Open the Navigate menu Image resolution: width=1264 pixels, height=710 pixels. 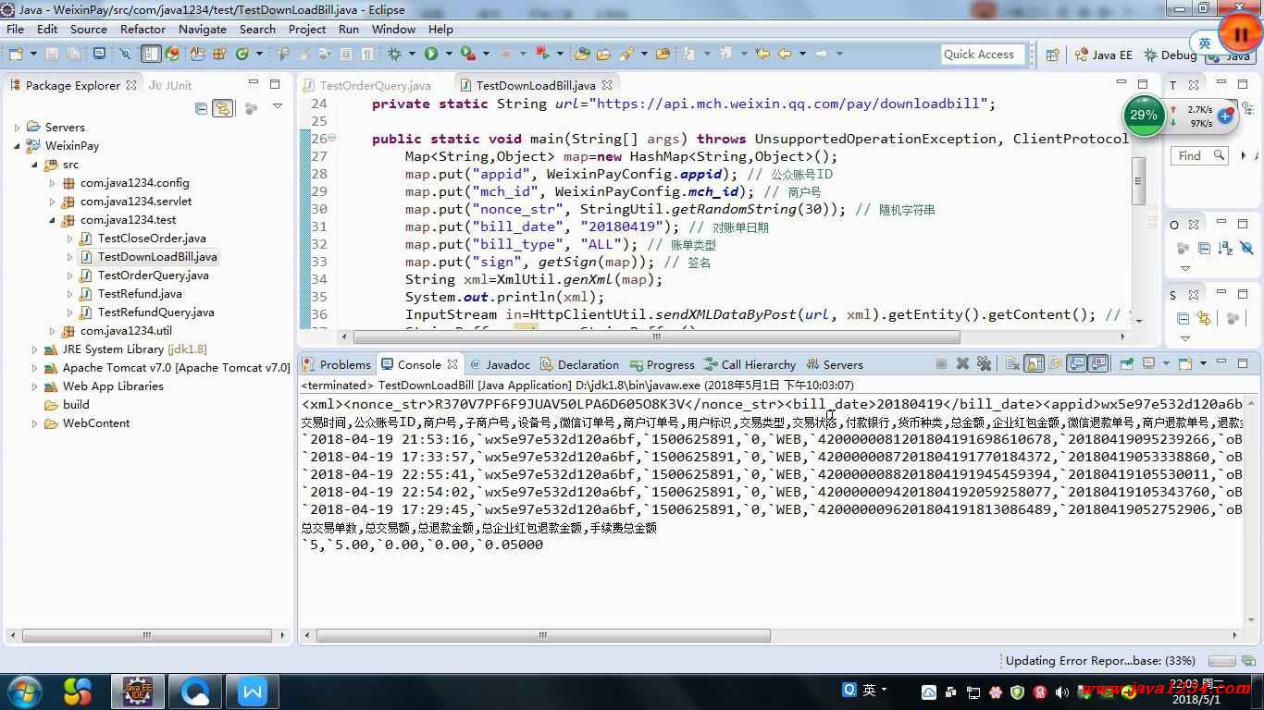point(203,29)
